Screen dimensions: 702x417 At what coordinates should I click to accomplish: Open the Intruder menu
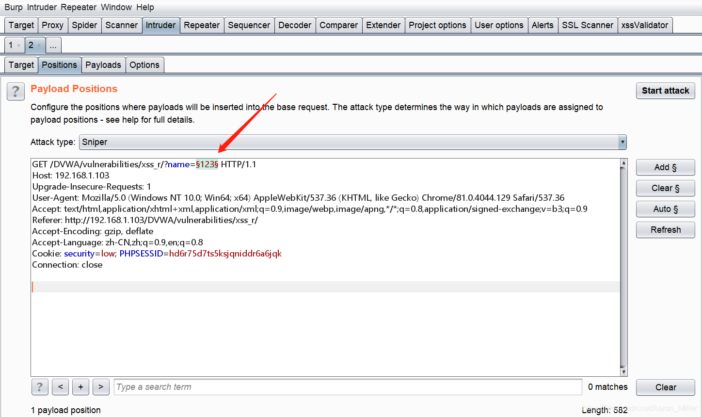[42, 7]
